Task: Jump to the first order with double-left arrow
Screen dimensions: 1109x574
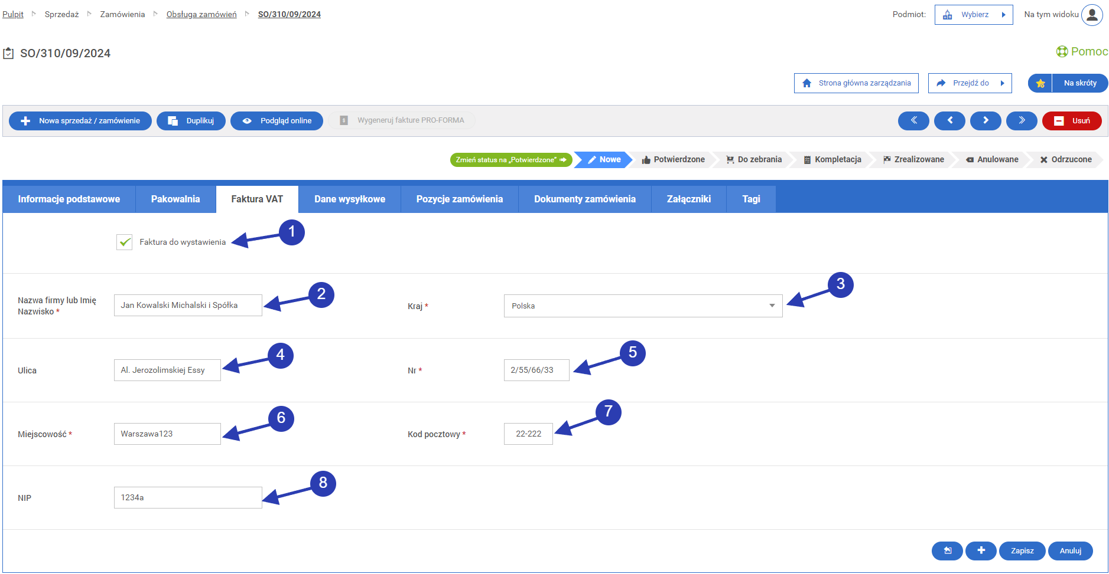Action: [913, 120]
